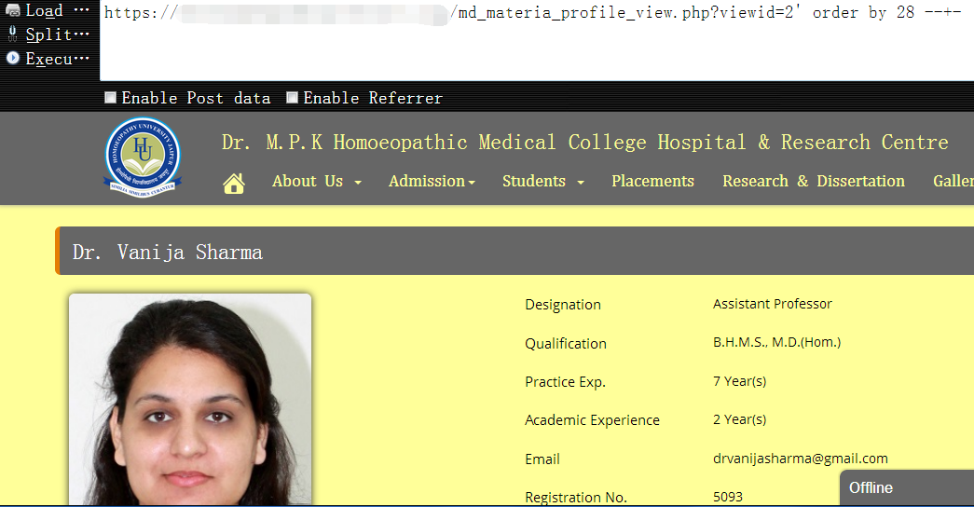Click the Split URL button label
Image resolution: width=974 pixels, height=507 pixels.
pos(57,34)
